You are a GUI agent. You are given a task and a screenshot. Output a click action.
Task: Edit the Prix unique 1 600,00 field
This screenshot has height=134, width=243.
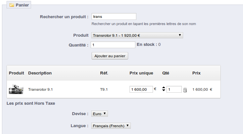coord(141,89)
